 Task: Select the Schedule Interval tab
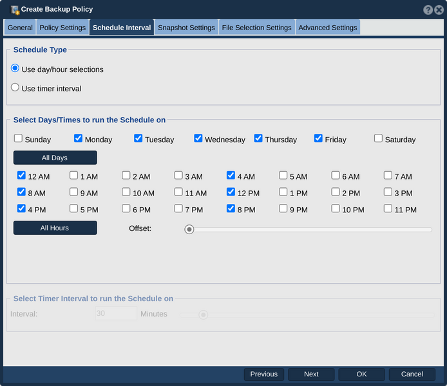(x=122, y=28)
